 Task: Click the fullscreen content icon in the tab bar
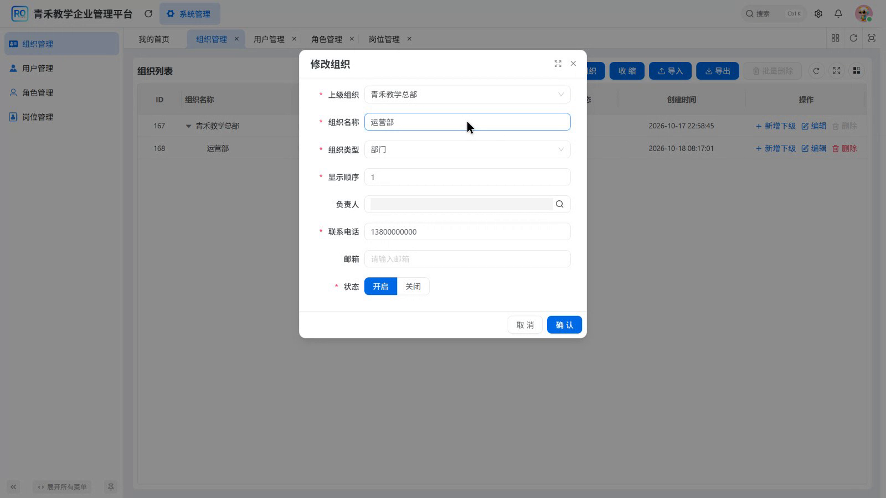[x=872, y=38]
